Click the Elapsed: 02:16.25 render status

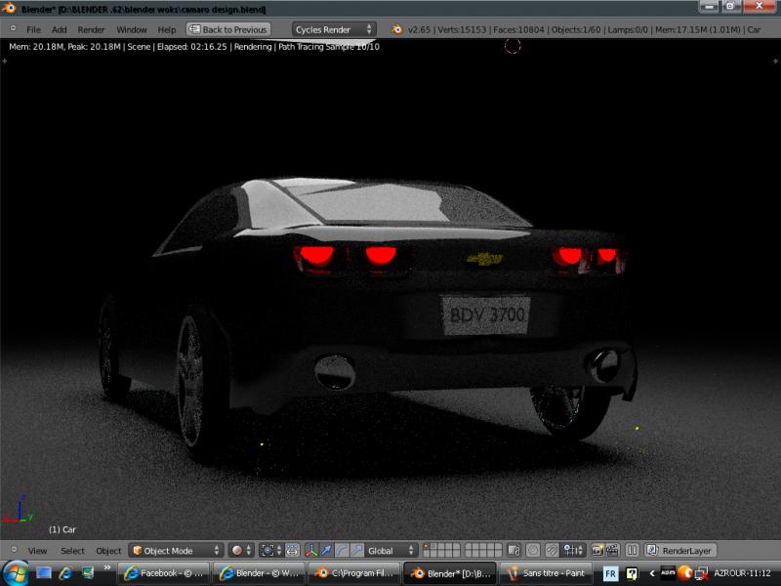pyautogui.click(x=191, y=46)
